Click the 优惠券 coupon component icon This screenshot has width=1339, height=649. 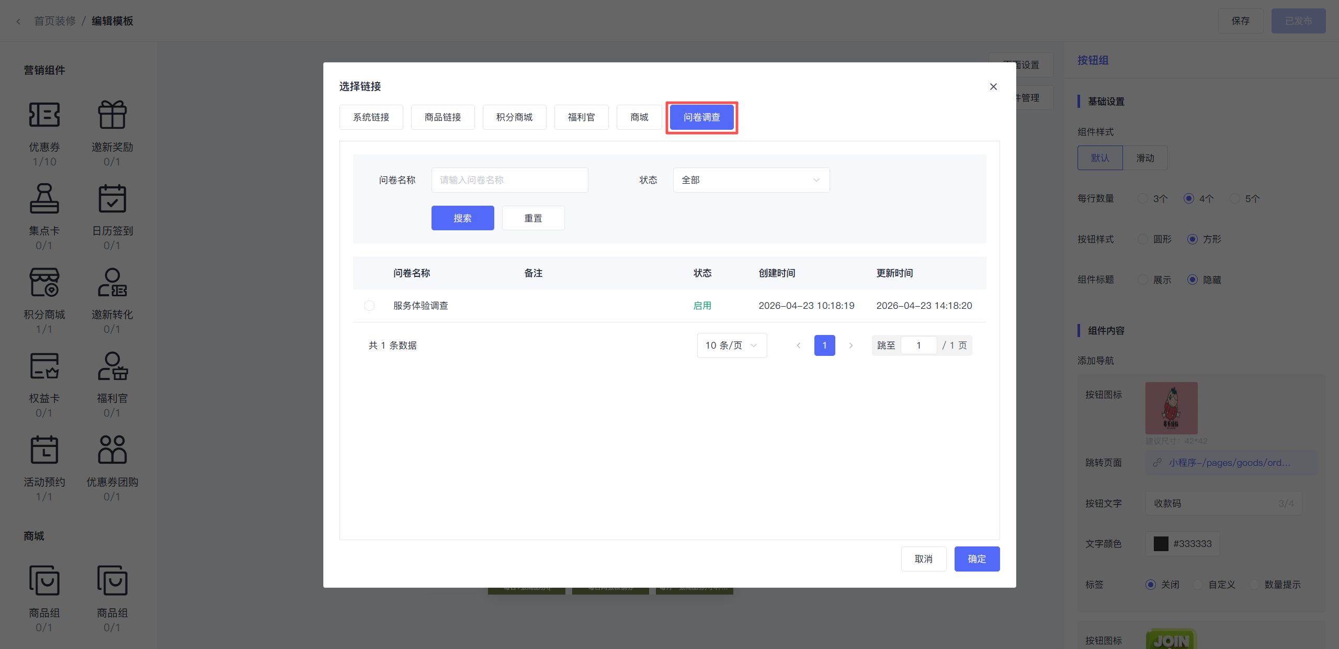44,115
